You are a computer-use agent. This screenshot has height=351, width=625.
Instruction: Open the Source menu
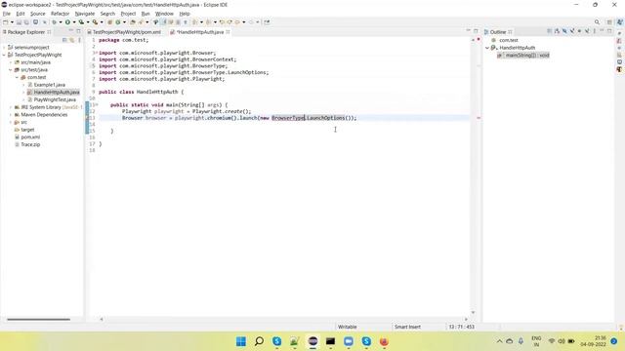[38, 14]
